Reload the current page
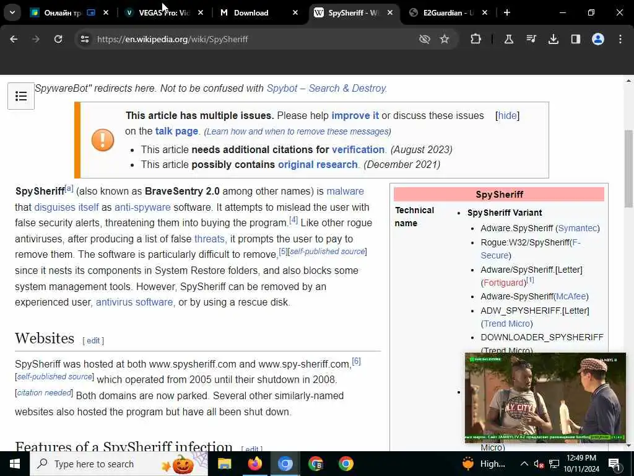The image size is (634, 476). point(58,39)
